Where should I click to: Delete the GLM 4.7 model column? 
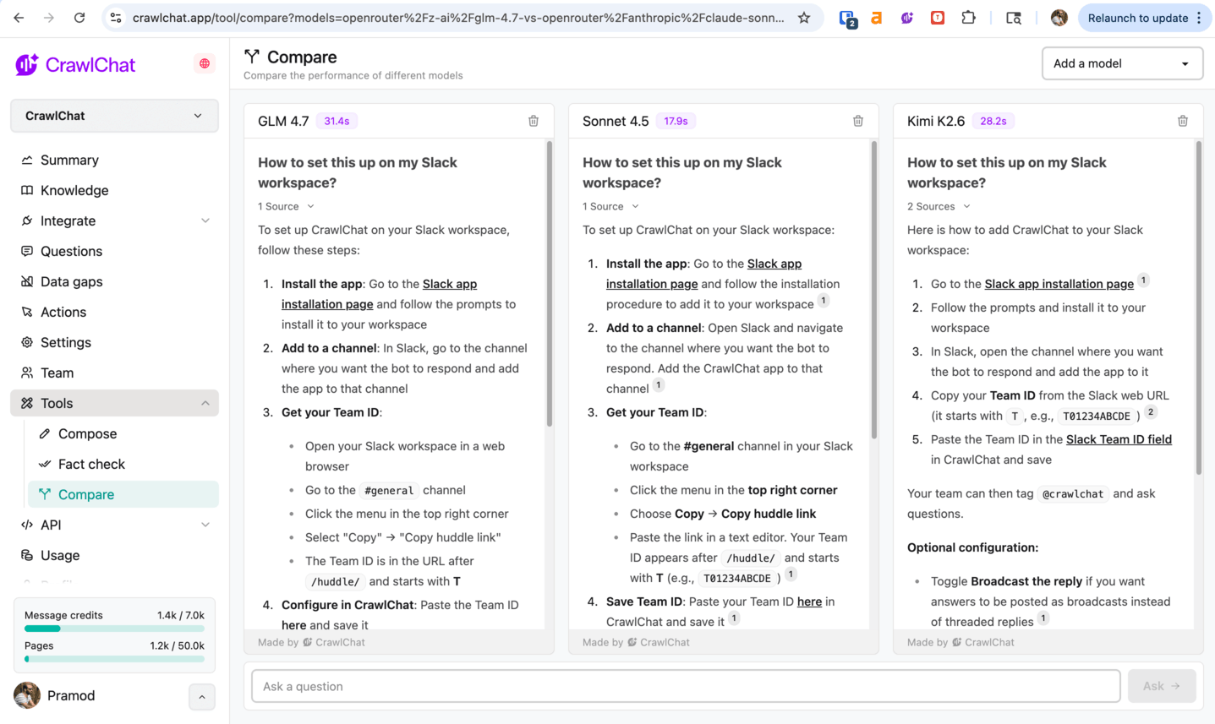(x=534, y=121)
